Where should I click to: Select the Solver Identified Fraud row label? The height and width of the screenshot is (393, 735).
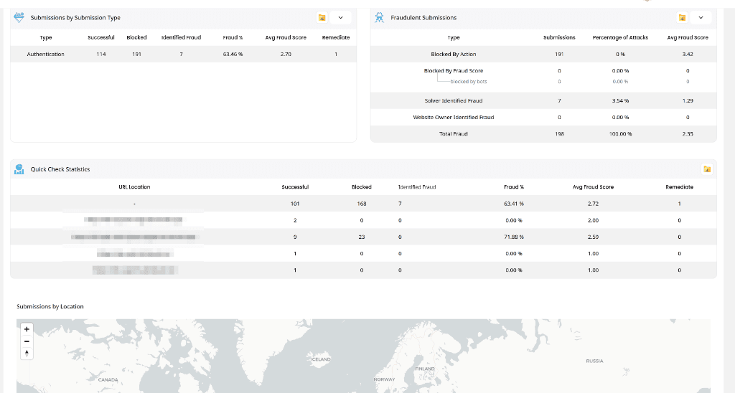454,100
